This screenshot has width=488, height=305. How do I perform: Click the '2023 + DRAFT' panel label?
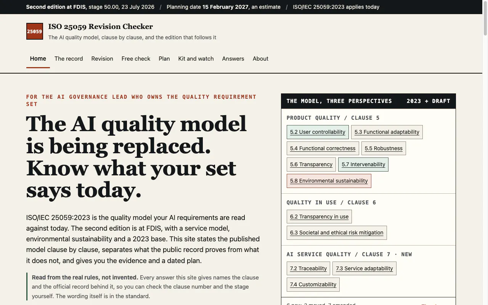(x=428, y=101)
